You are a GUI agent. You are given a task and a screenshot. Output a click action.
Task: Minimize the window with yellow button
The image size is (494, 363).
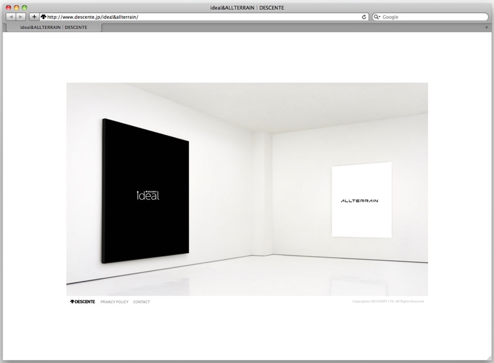[17, 7]
